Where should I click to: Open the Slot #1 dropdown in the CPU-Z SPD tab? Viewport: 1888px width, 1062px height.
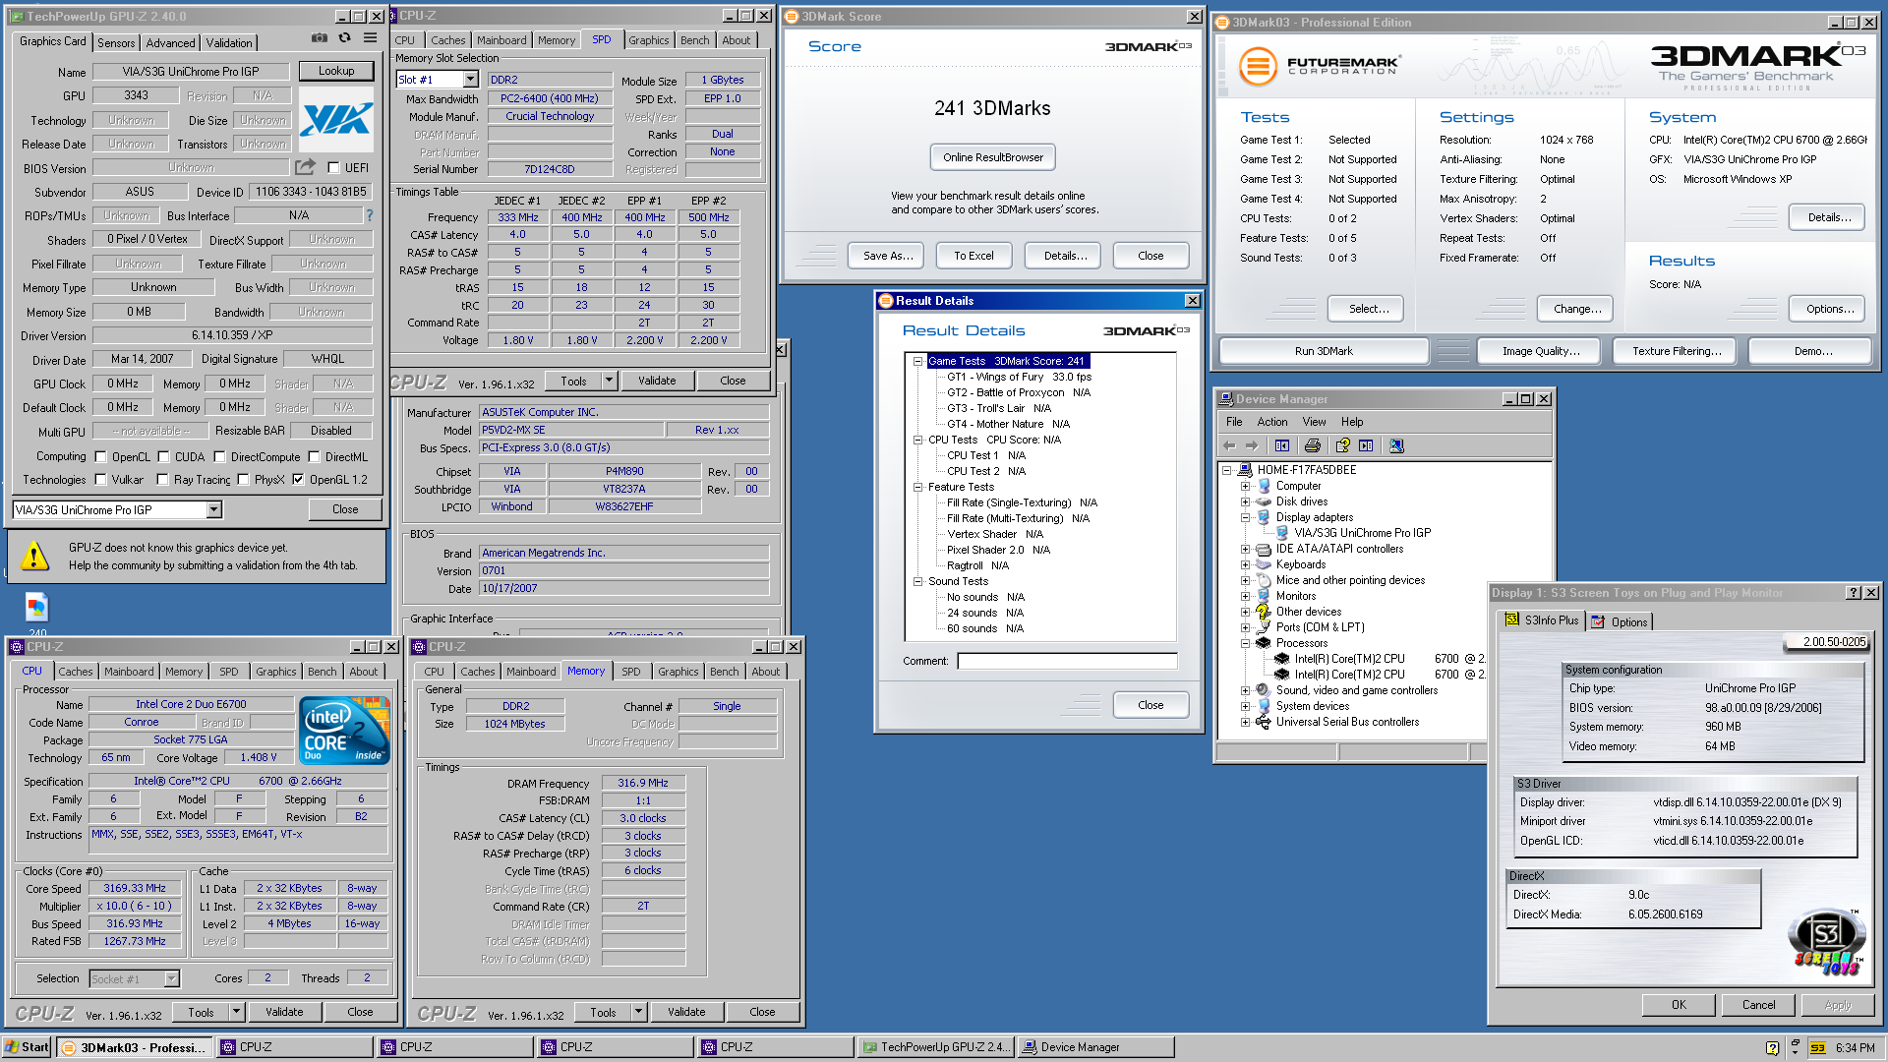470,80
